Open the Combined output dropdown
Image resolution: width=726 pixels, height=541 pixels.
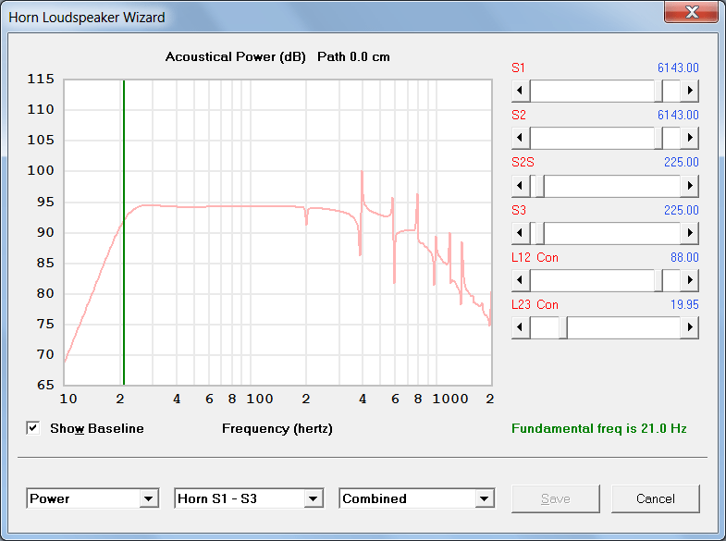click(485, 498)
